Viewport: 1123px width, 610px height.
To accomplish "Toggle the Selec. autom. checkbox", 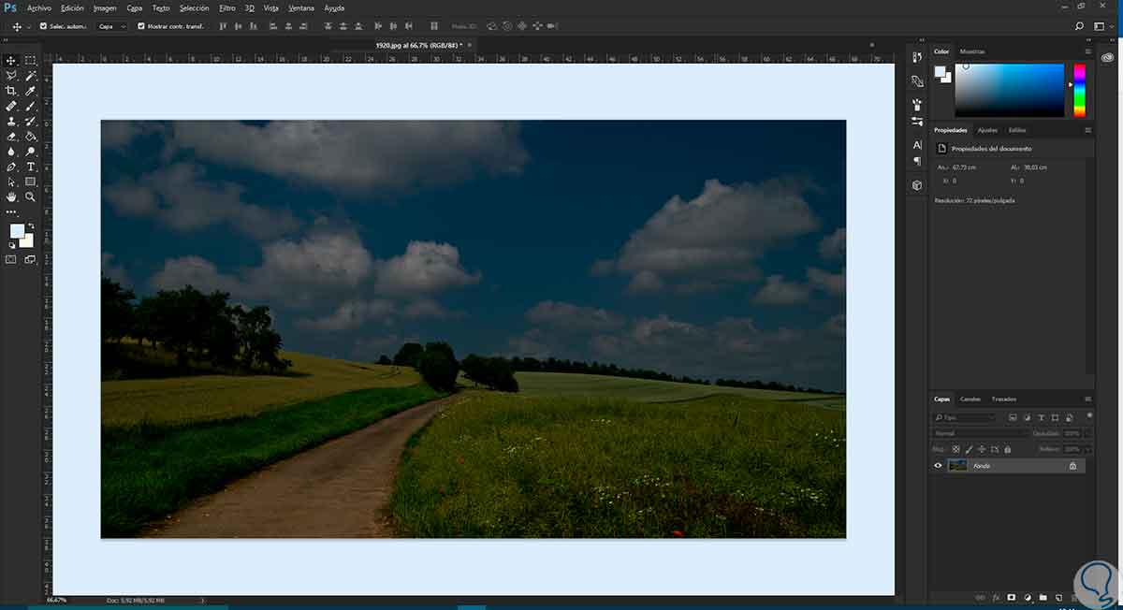I will 43,26.
